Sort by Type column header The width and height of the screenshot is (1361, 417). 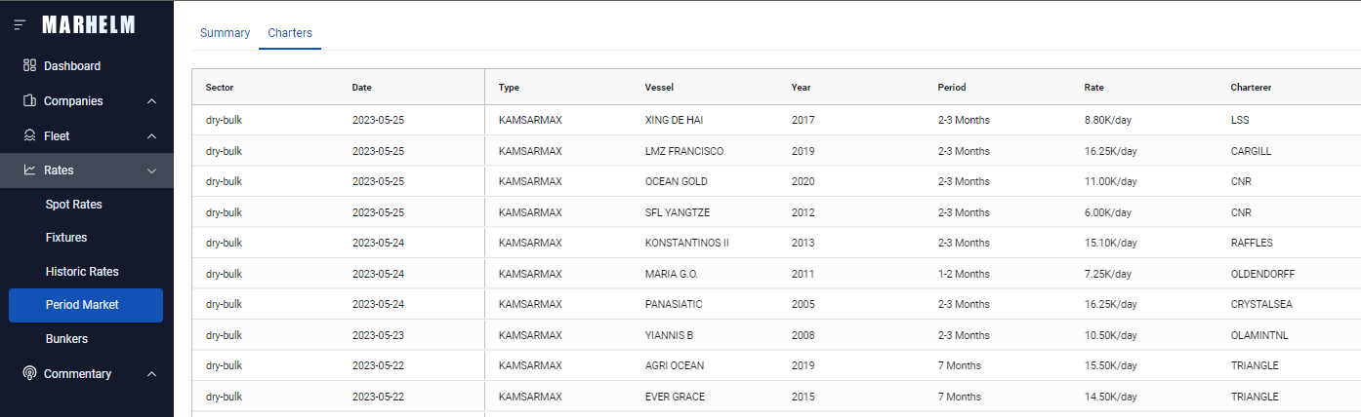click(x=509, y=88)
